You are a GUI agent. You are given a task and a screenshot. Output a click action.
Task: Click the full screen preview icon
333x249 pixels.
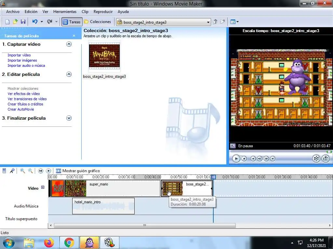(x=233, y=146)
